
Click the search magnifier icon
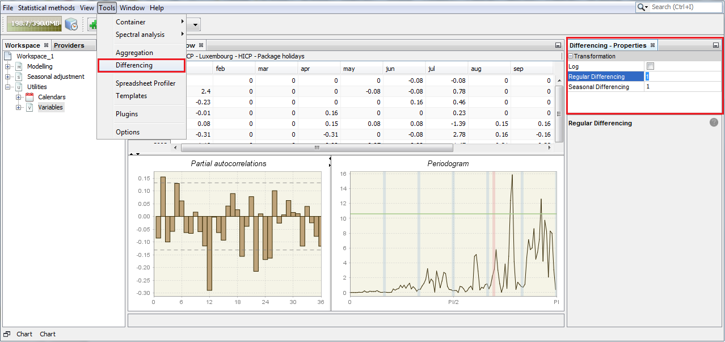tap(642, 7)
